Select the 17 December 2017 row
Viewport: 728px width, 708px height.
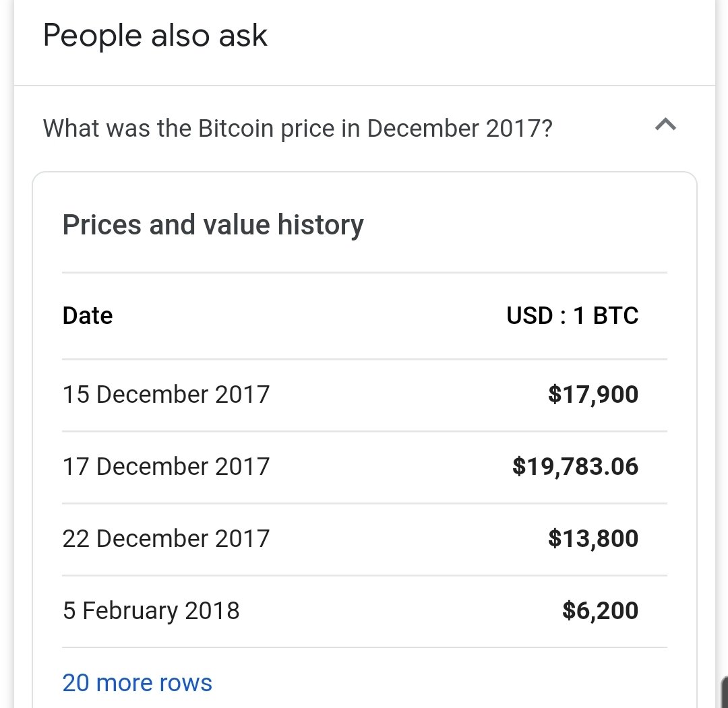[x=365, y=467]
